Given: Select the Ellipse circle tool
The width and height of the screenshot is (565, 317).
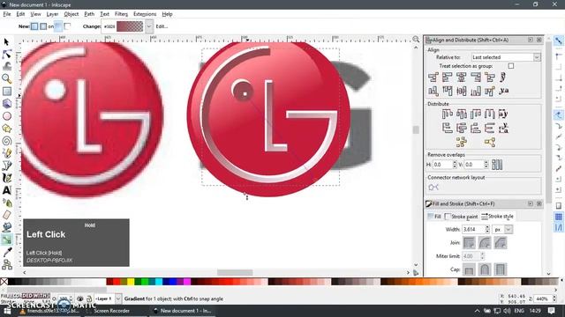Looking at the screenshot, I should 6,116.
